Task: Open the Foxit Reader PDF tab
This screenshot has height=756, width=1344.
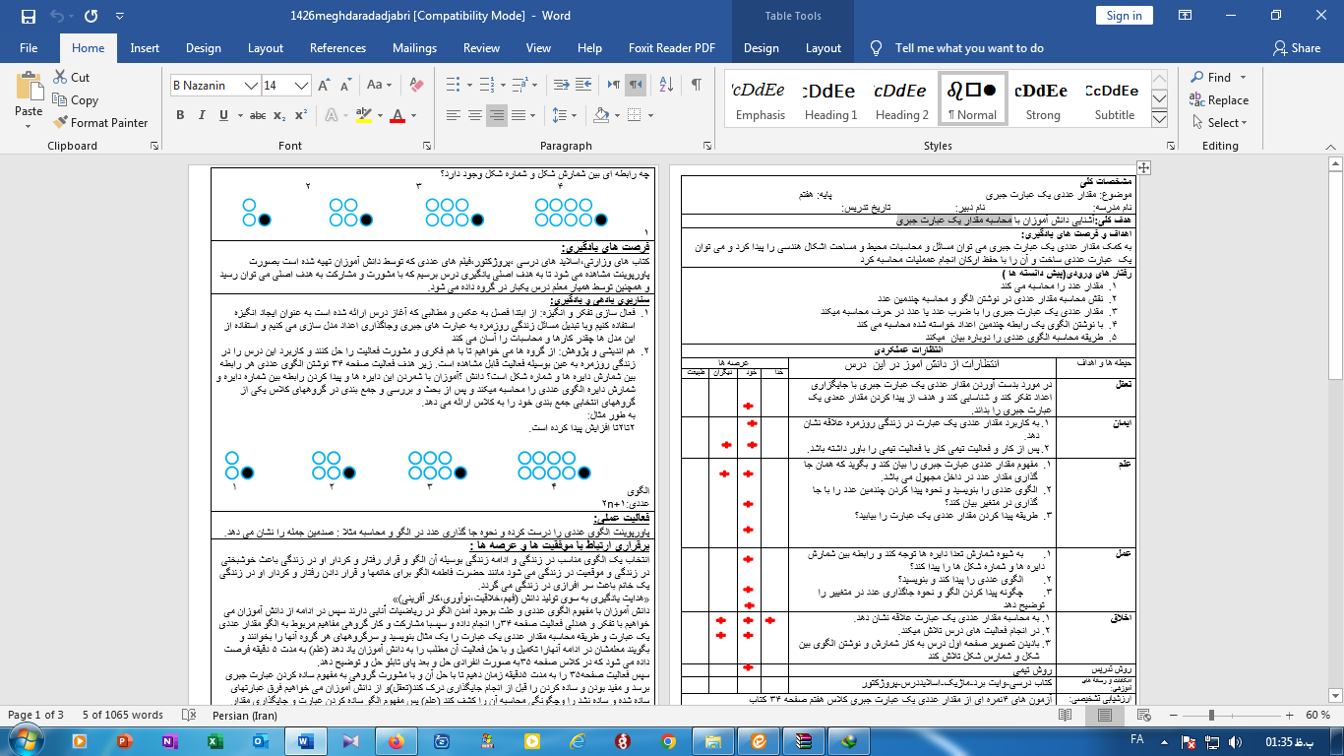Action: (674, 48)
